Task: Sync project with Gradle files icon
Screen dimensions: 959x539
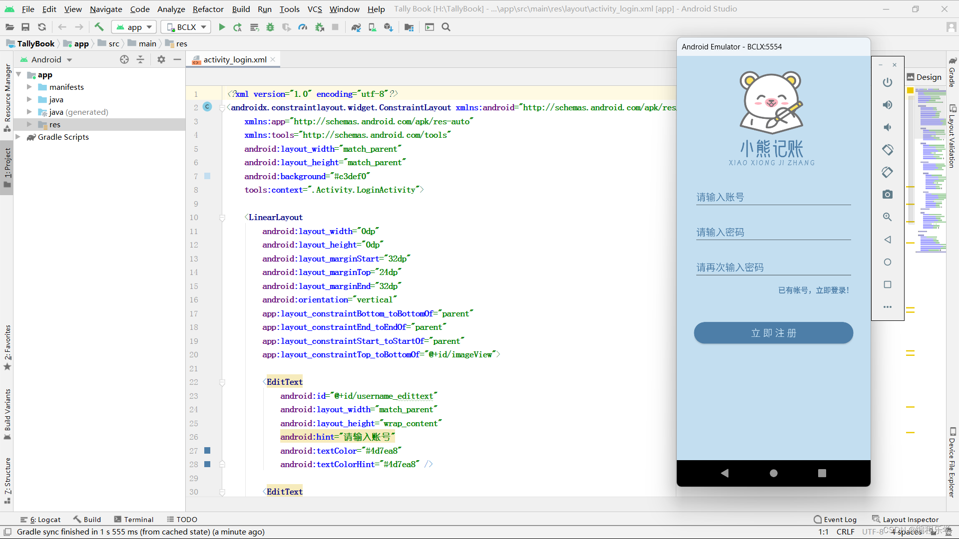Action: pyautogui.click(x=356, y=27)
